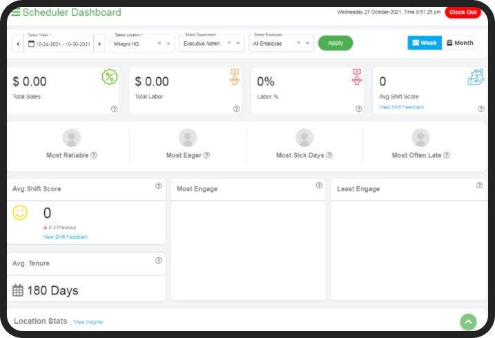Click the calendar icon in week field
This screenshot has width=495, height=338.
[x=31, y=44]
